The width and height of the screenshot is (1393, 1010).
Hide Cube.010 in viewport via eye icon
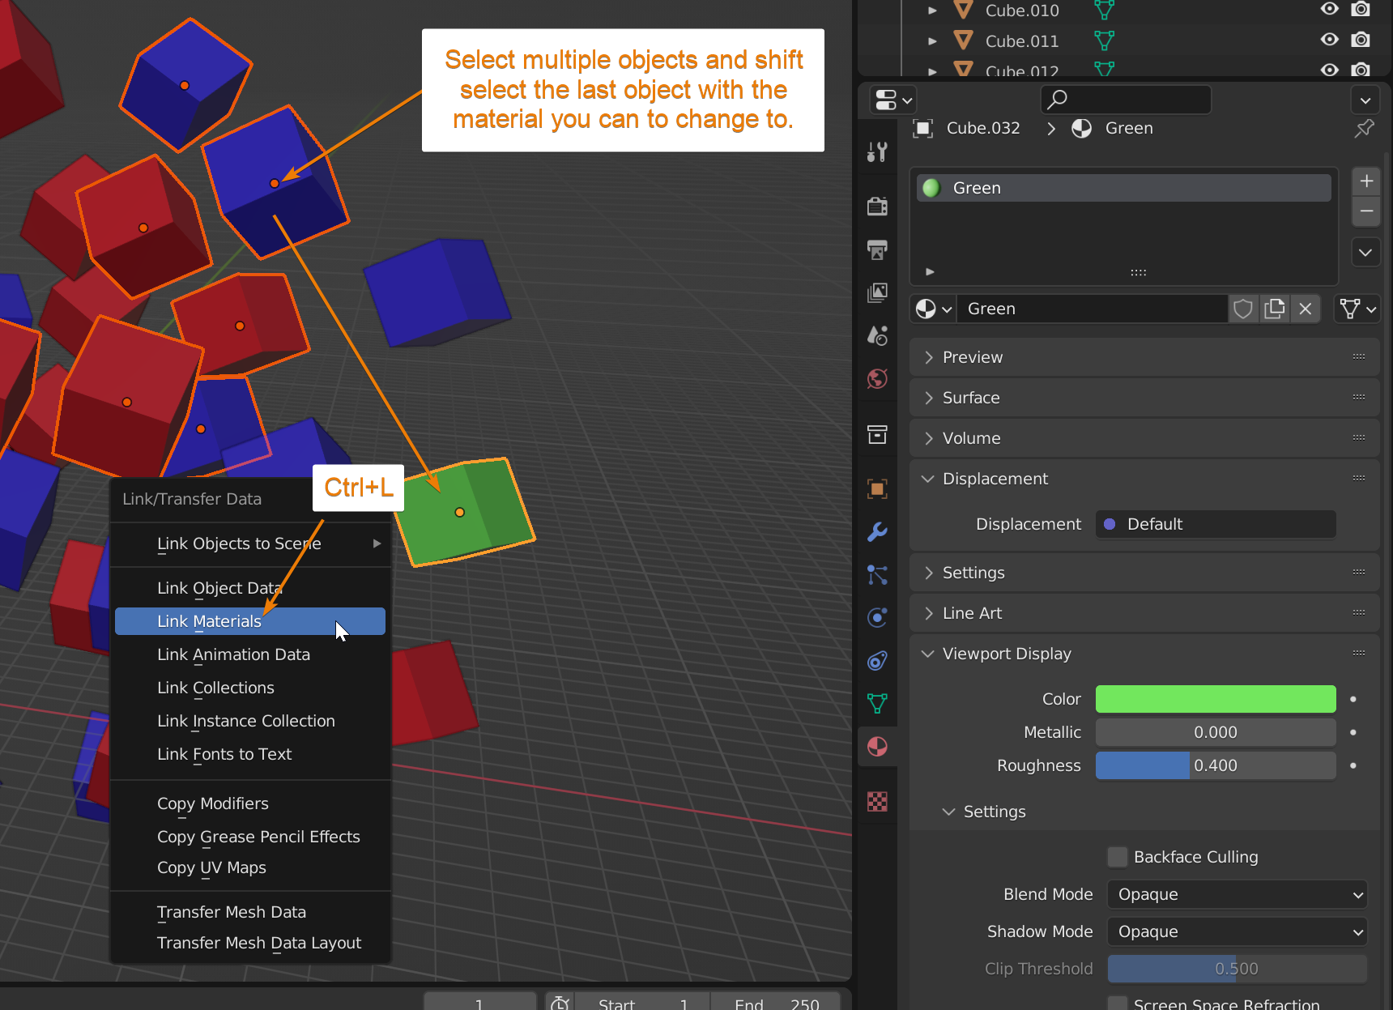1329,9
